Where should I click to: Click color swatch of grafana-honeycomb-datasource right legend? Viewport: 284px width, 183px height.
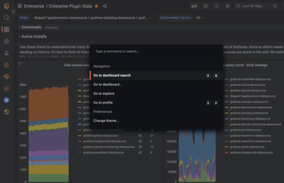point(226,153)
